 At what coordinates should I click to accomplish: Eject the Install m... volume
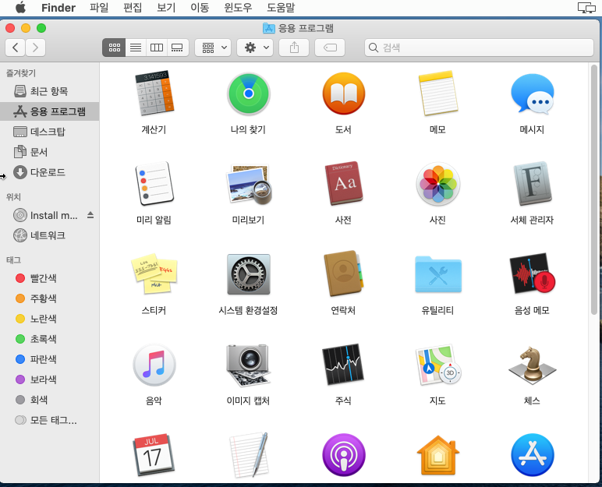(90, 215)
